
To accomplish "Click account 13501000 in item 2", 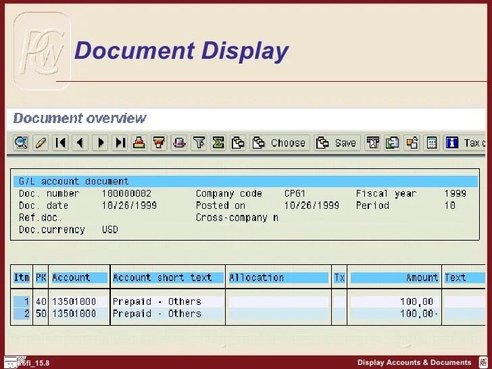I will coord(74,314).
